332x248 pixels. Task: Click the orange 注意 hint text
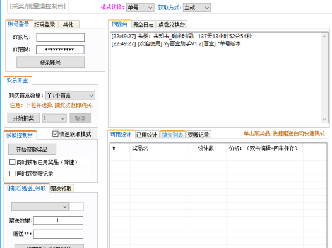point(51,105)
